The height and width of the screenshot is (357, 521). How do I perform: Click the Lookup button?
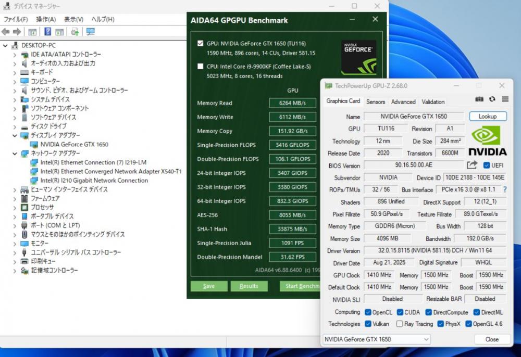tap(488, 117)
